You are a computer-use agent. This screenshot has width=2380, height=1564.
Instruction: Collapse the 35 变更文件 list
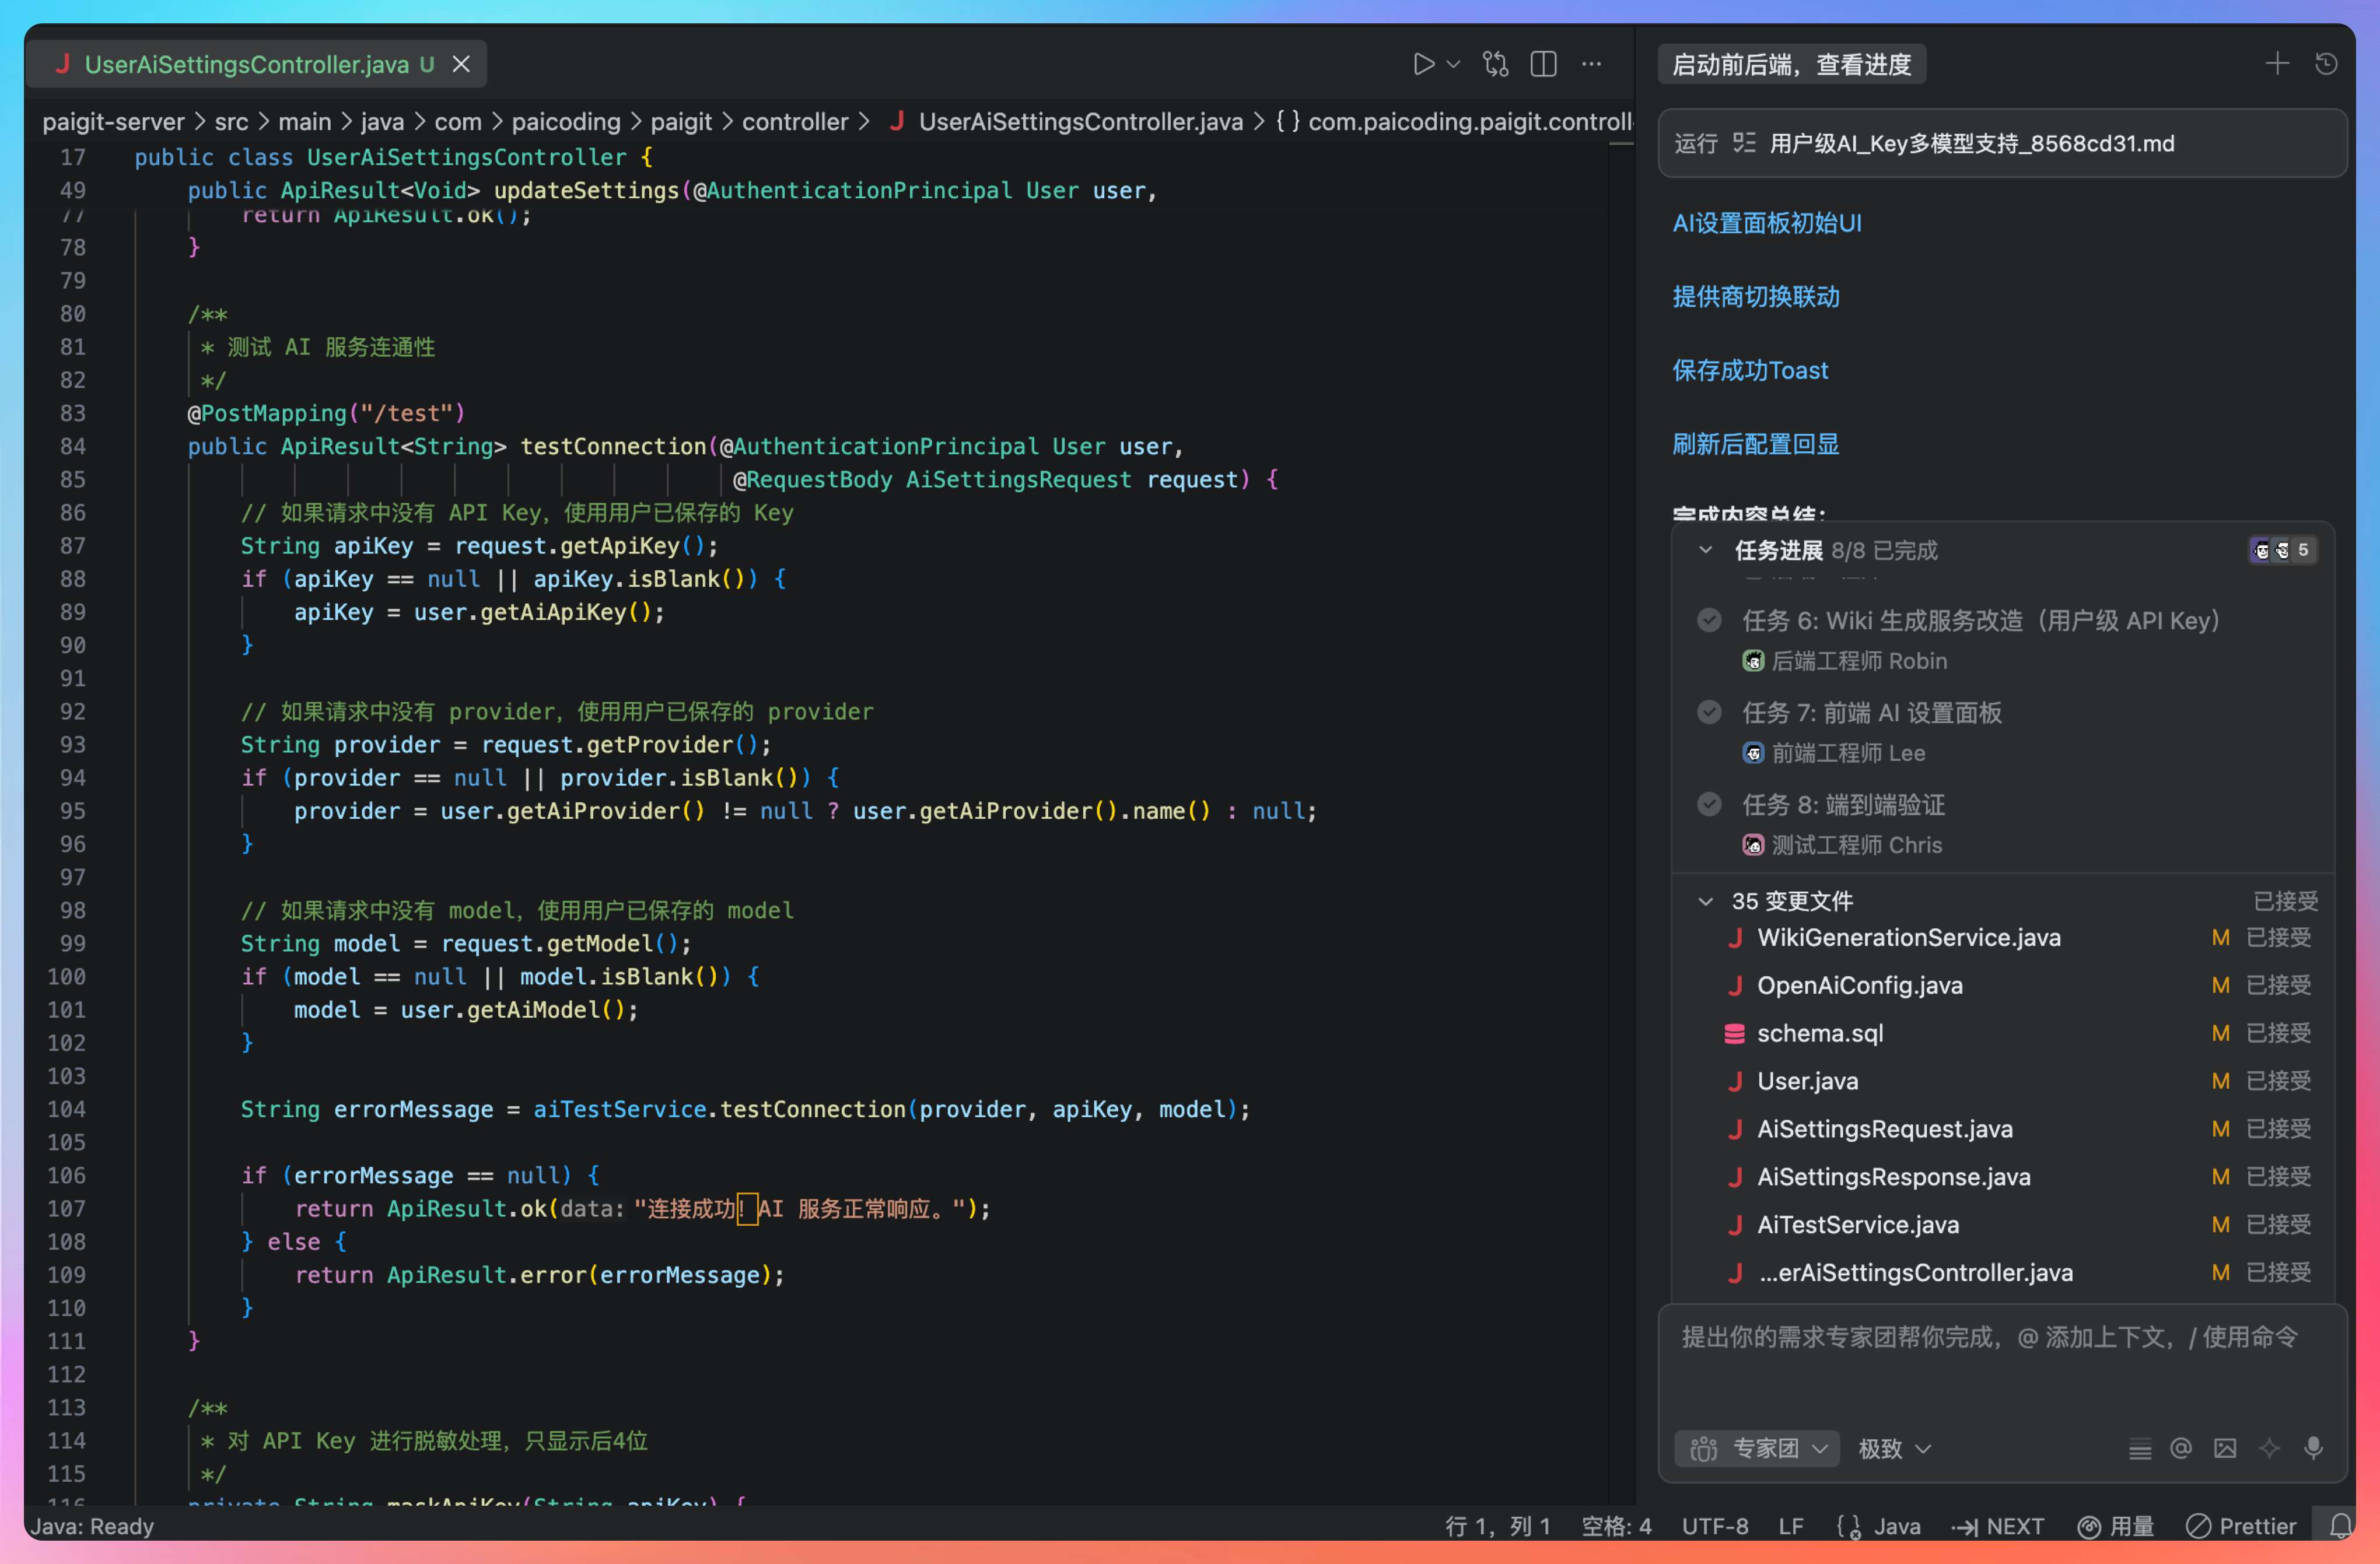1706,901
